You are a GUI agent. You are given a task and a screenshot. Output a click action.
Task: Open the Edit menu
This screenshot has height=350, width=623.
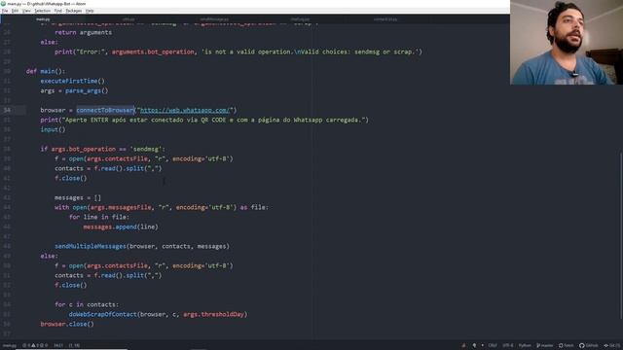(15, 11)
